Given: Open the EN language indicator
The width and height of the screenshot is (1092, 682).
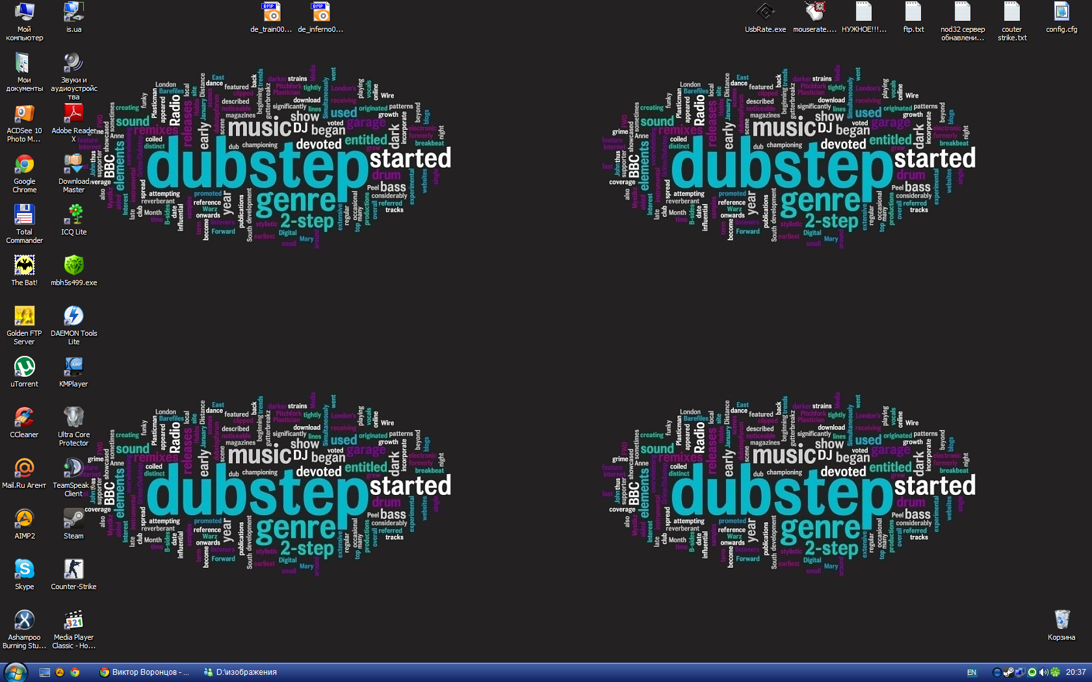Looking at the screenshot, I should coord(972,672).
